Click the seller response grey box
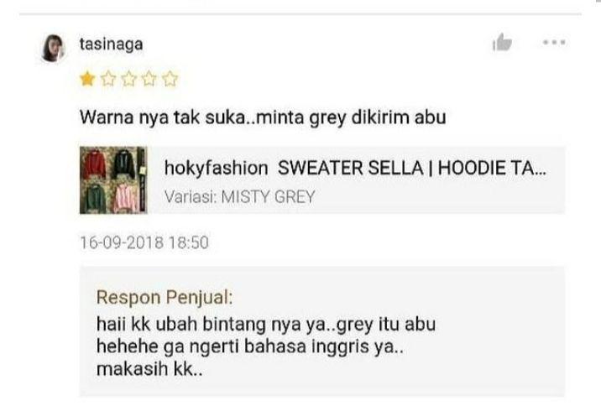 tap(322, 331)
